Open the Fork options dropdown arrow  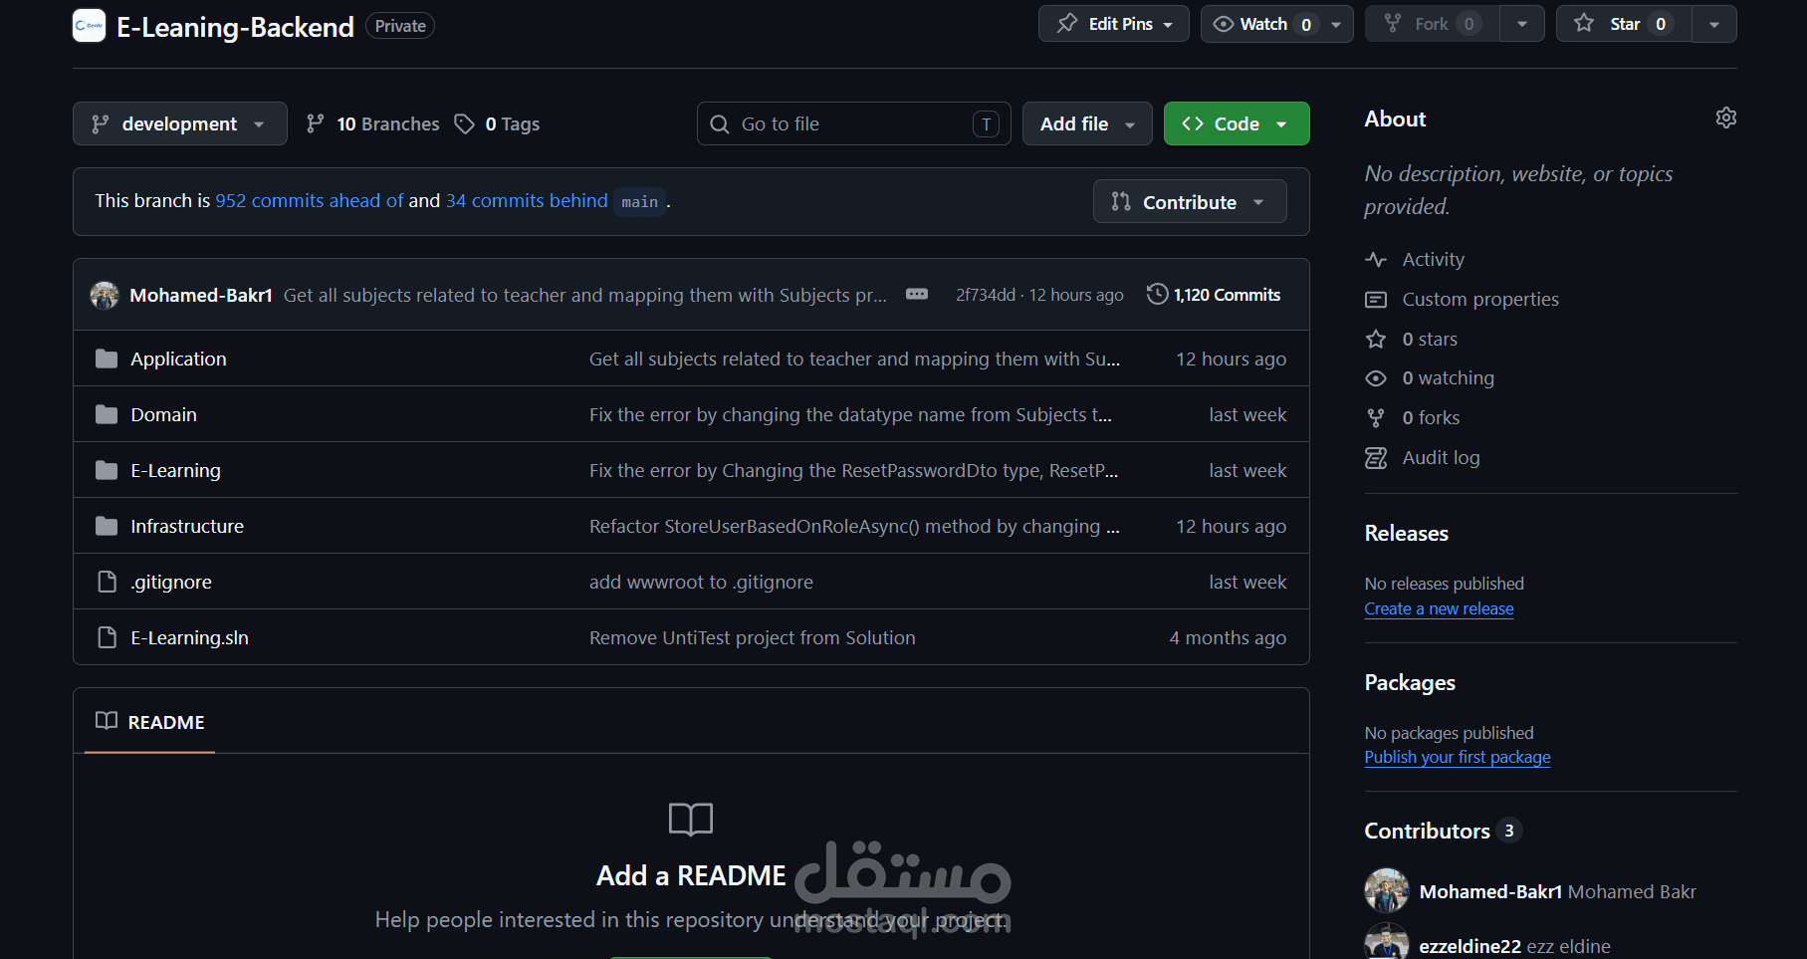[1522, 24]
